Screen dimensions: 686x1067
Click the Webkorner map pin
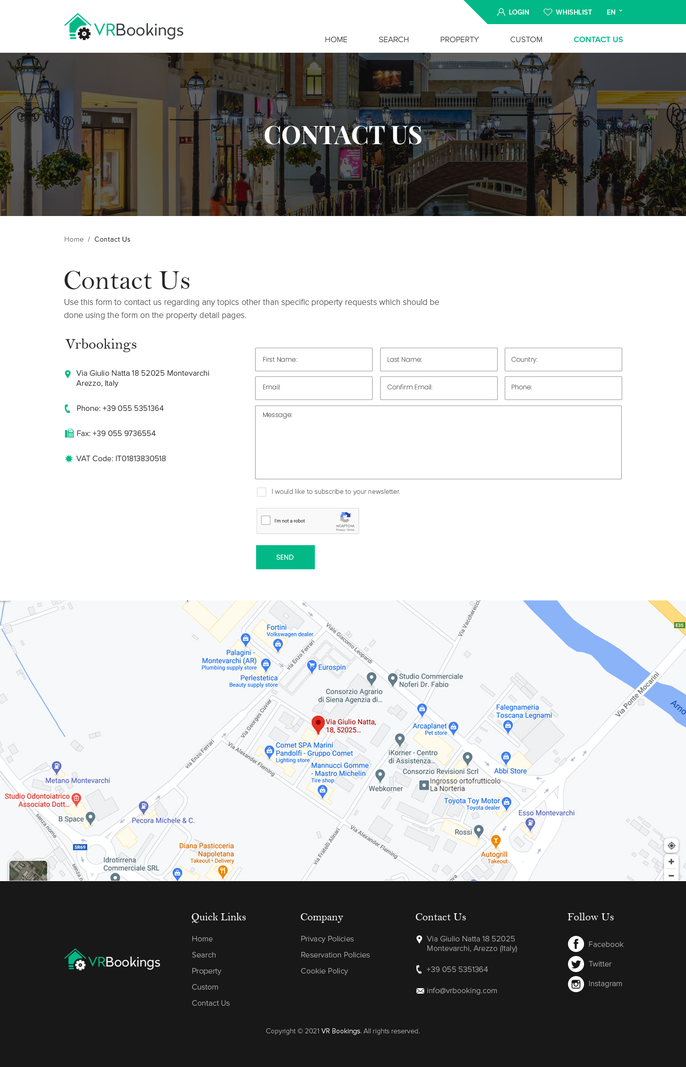click(380, 776)
